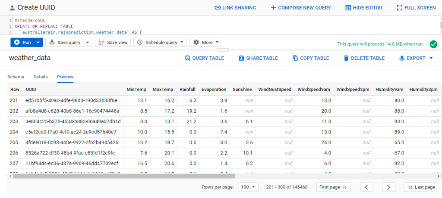
Task: Click the Share Table icon
Action: [x=241, y=58]
